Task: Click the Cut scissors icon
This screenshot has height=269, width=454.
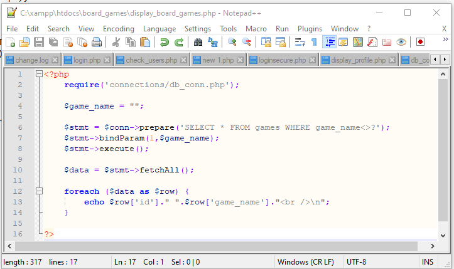Action: point(116,43)
